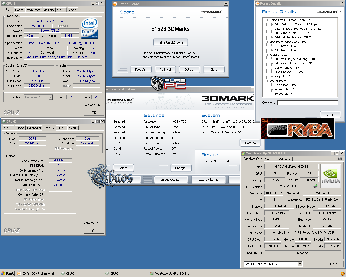Screen dimensions: 346x277
Task: Select GT2 - Battle of Proxycon result row
Action: click(298, 29)
